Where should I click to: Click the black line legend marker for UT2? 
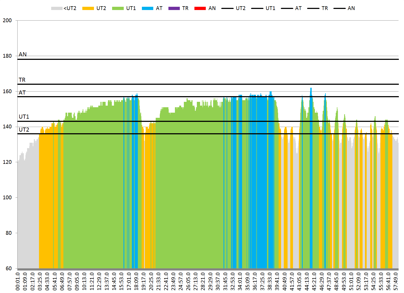(x=227, y=8)
